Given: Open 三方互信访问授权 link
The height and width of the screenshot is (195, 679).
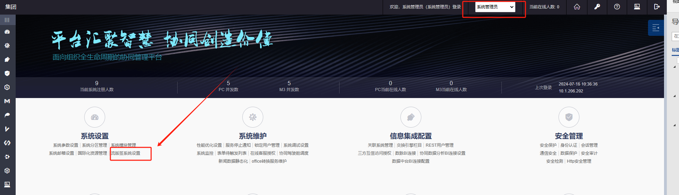Looking at the screenshot, I should point(375,153).
